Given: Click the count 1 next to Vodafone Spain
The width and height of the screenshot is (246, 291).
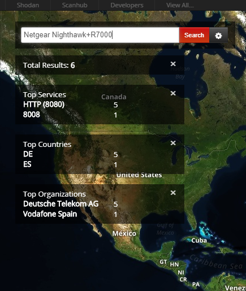Looking at the screenshot, I should click(x=115, y=215).
